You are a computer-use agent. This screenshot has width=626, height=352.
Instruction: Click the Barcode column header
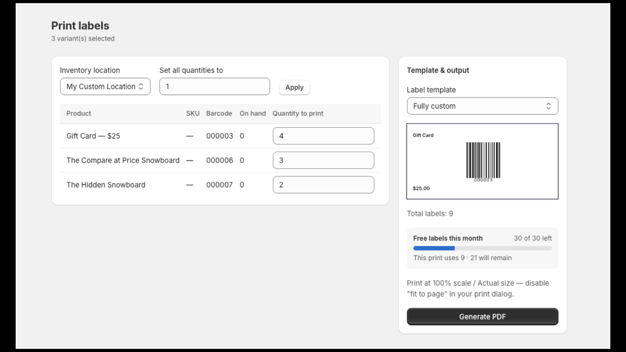[219, 113]
